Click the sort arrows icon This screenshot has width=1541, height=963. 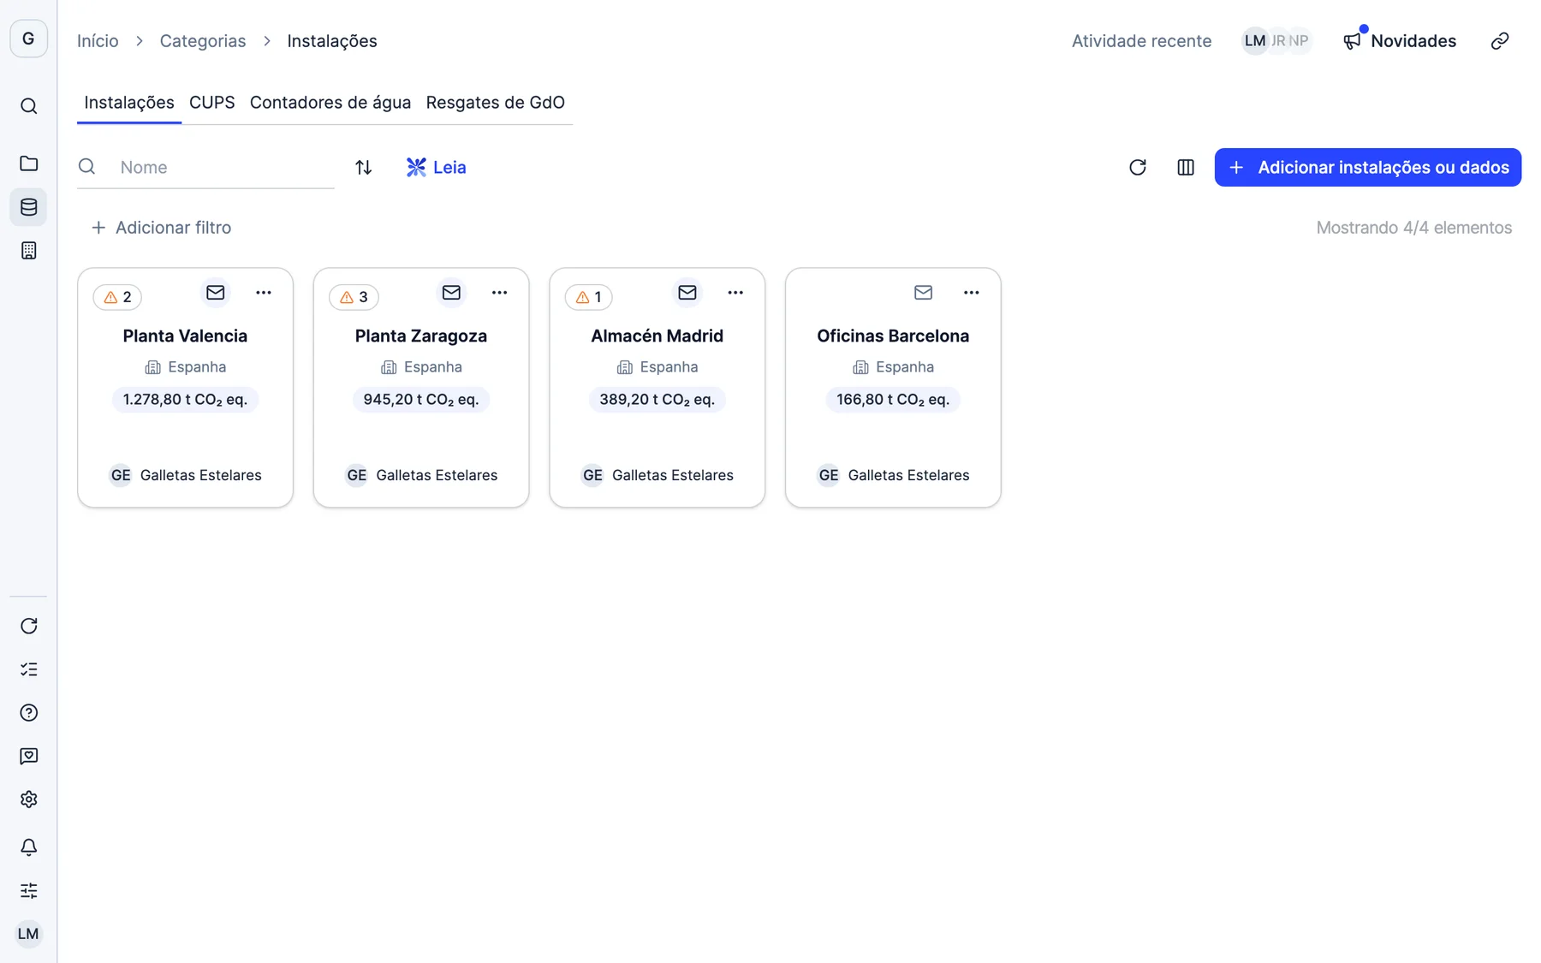pos(363,167)
